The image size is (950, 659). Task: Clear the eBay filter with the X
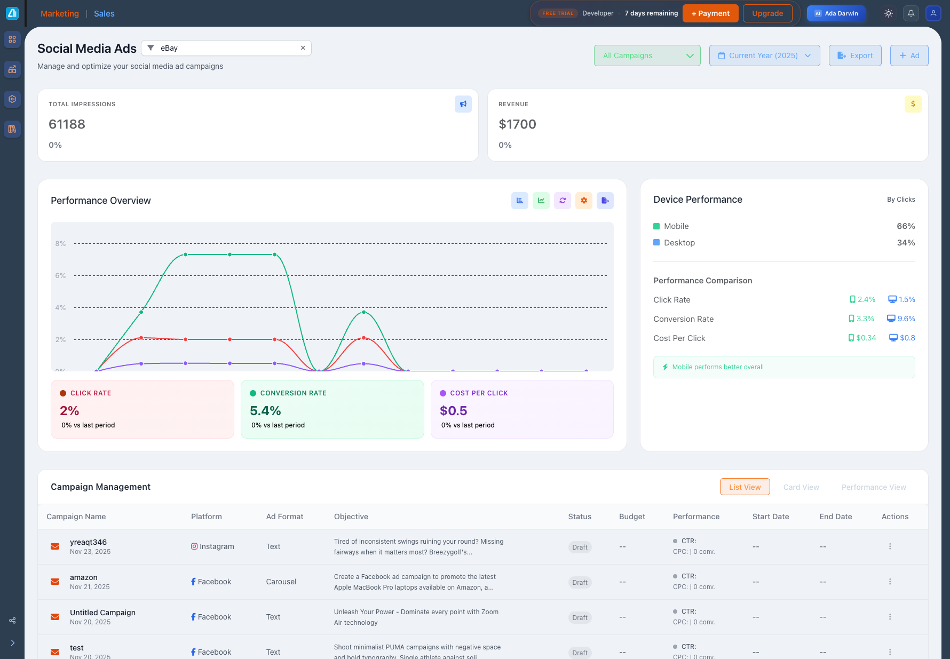[303, 47]
